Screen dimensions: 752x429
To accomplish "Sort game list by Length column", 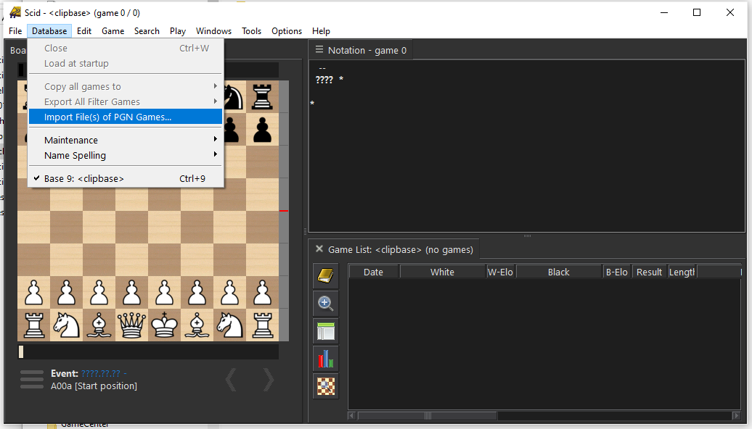I will coord(682,272).
